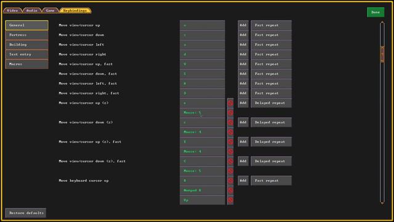Viewport: 394px width, 222px height.
Task: Add a binding for Move view/cursor down
Action: click(243, 35)
